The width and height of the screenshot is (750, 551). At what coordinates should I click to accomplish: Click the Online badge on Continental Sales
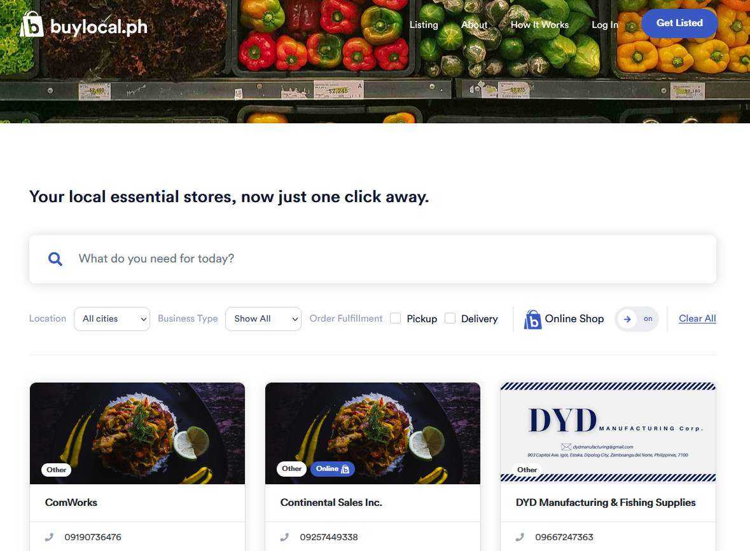pos(333,469)
